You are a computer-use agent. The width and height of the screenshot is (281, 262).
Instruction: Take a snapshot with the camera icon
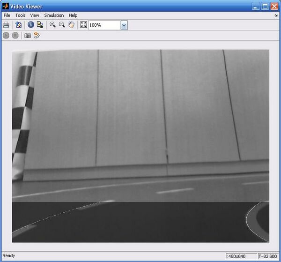28,35
